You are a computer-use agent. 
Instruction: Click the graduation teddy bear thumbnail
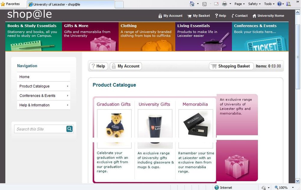coord(114,129)
